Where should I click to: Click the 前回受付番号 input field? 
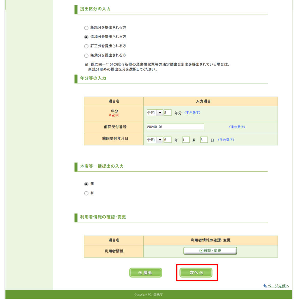pyautogui.click(x=175, y=127)
